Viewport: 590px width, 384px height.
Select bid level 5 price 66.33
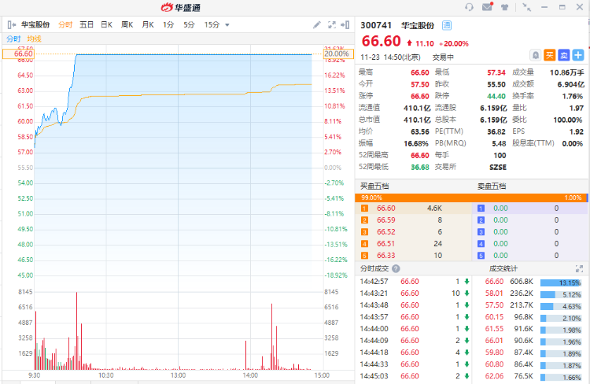pos(386,255)
